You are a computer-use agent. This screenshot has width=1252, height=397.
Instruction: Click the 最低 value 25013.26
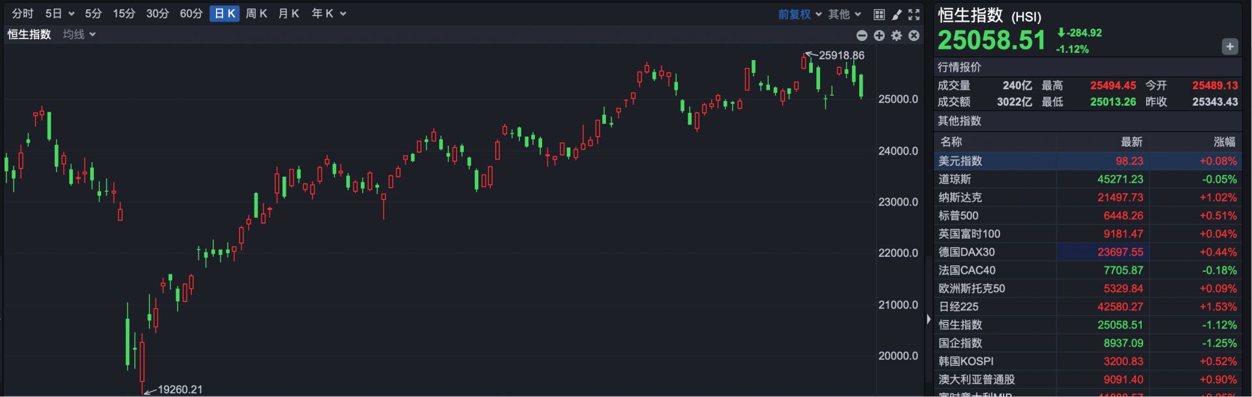(1113, 102)
